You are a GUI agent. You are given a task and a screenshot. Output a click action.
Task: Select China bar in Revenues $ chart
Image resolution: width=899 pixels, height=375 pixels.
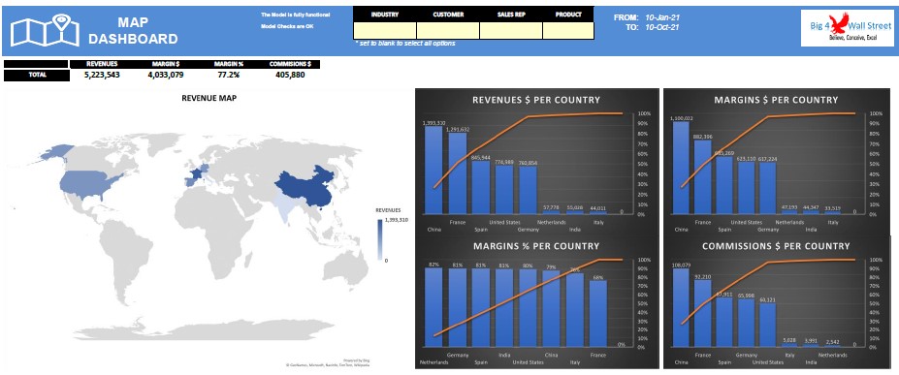coord(433,170)
